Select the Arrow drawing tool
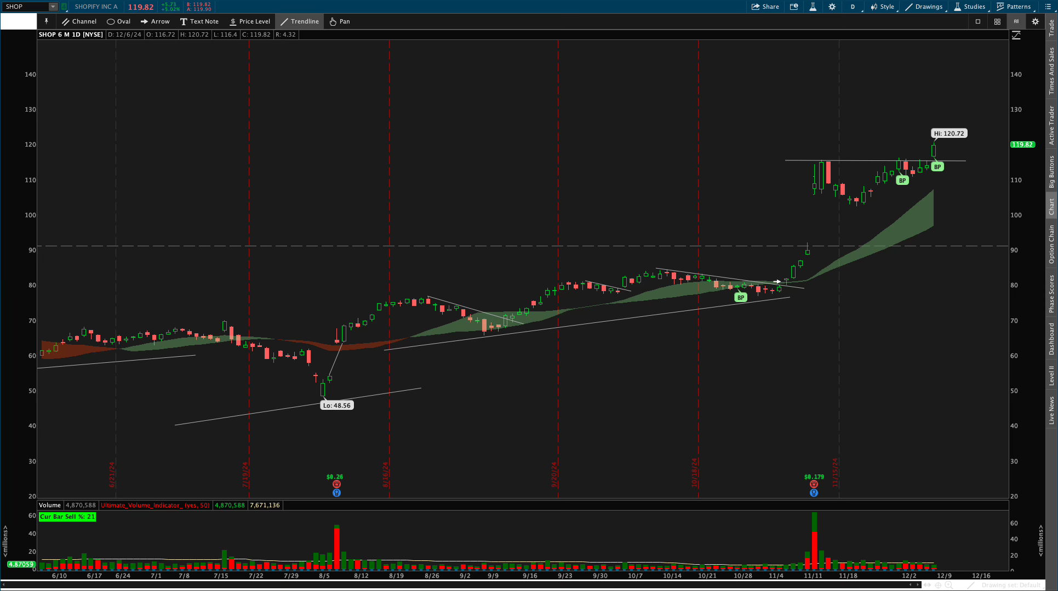The image size is (1058, 591). coord(155,21)
